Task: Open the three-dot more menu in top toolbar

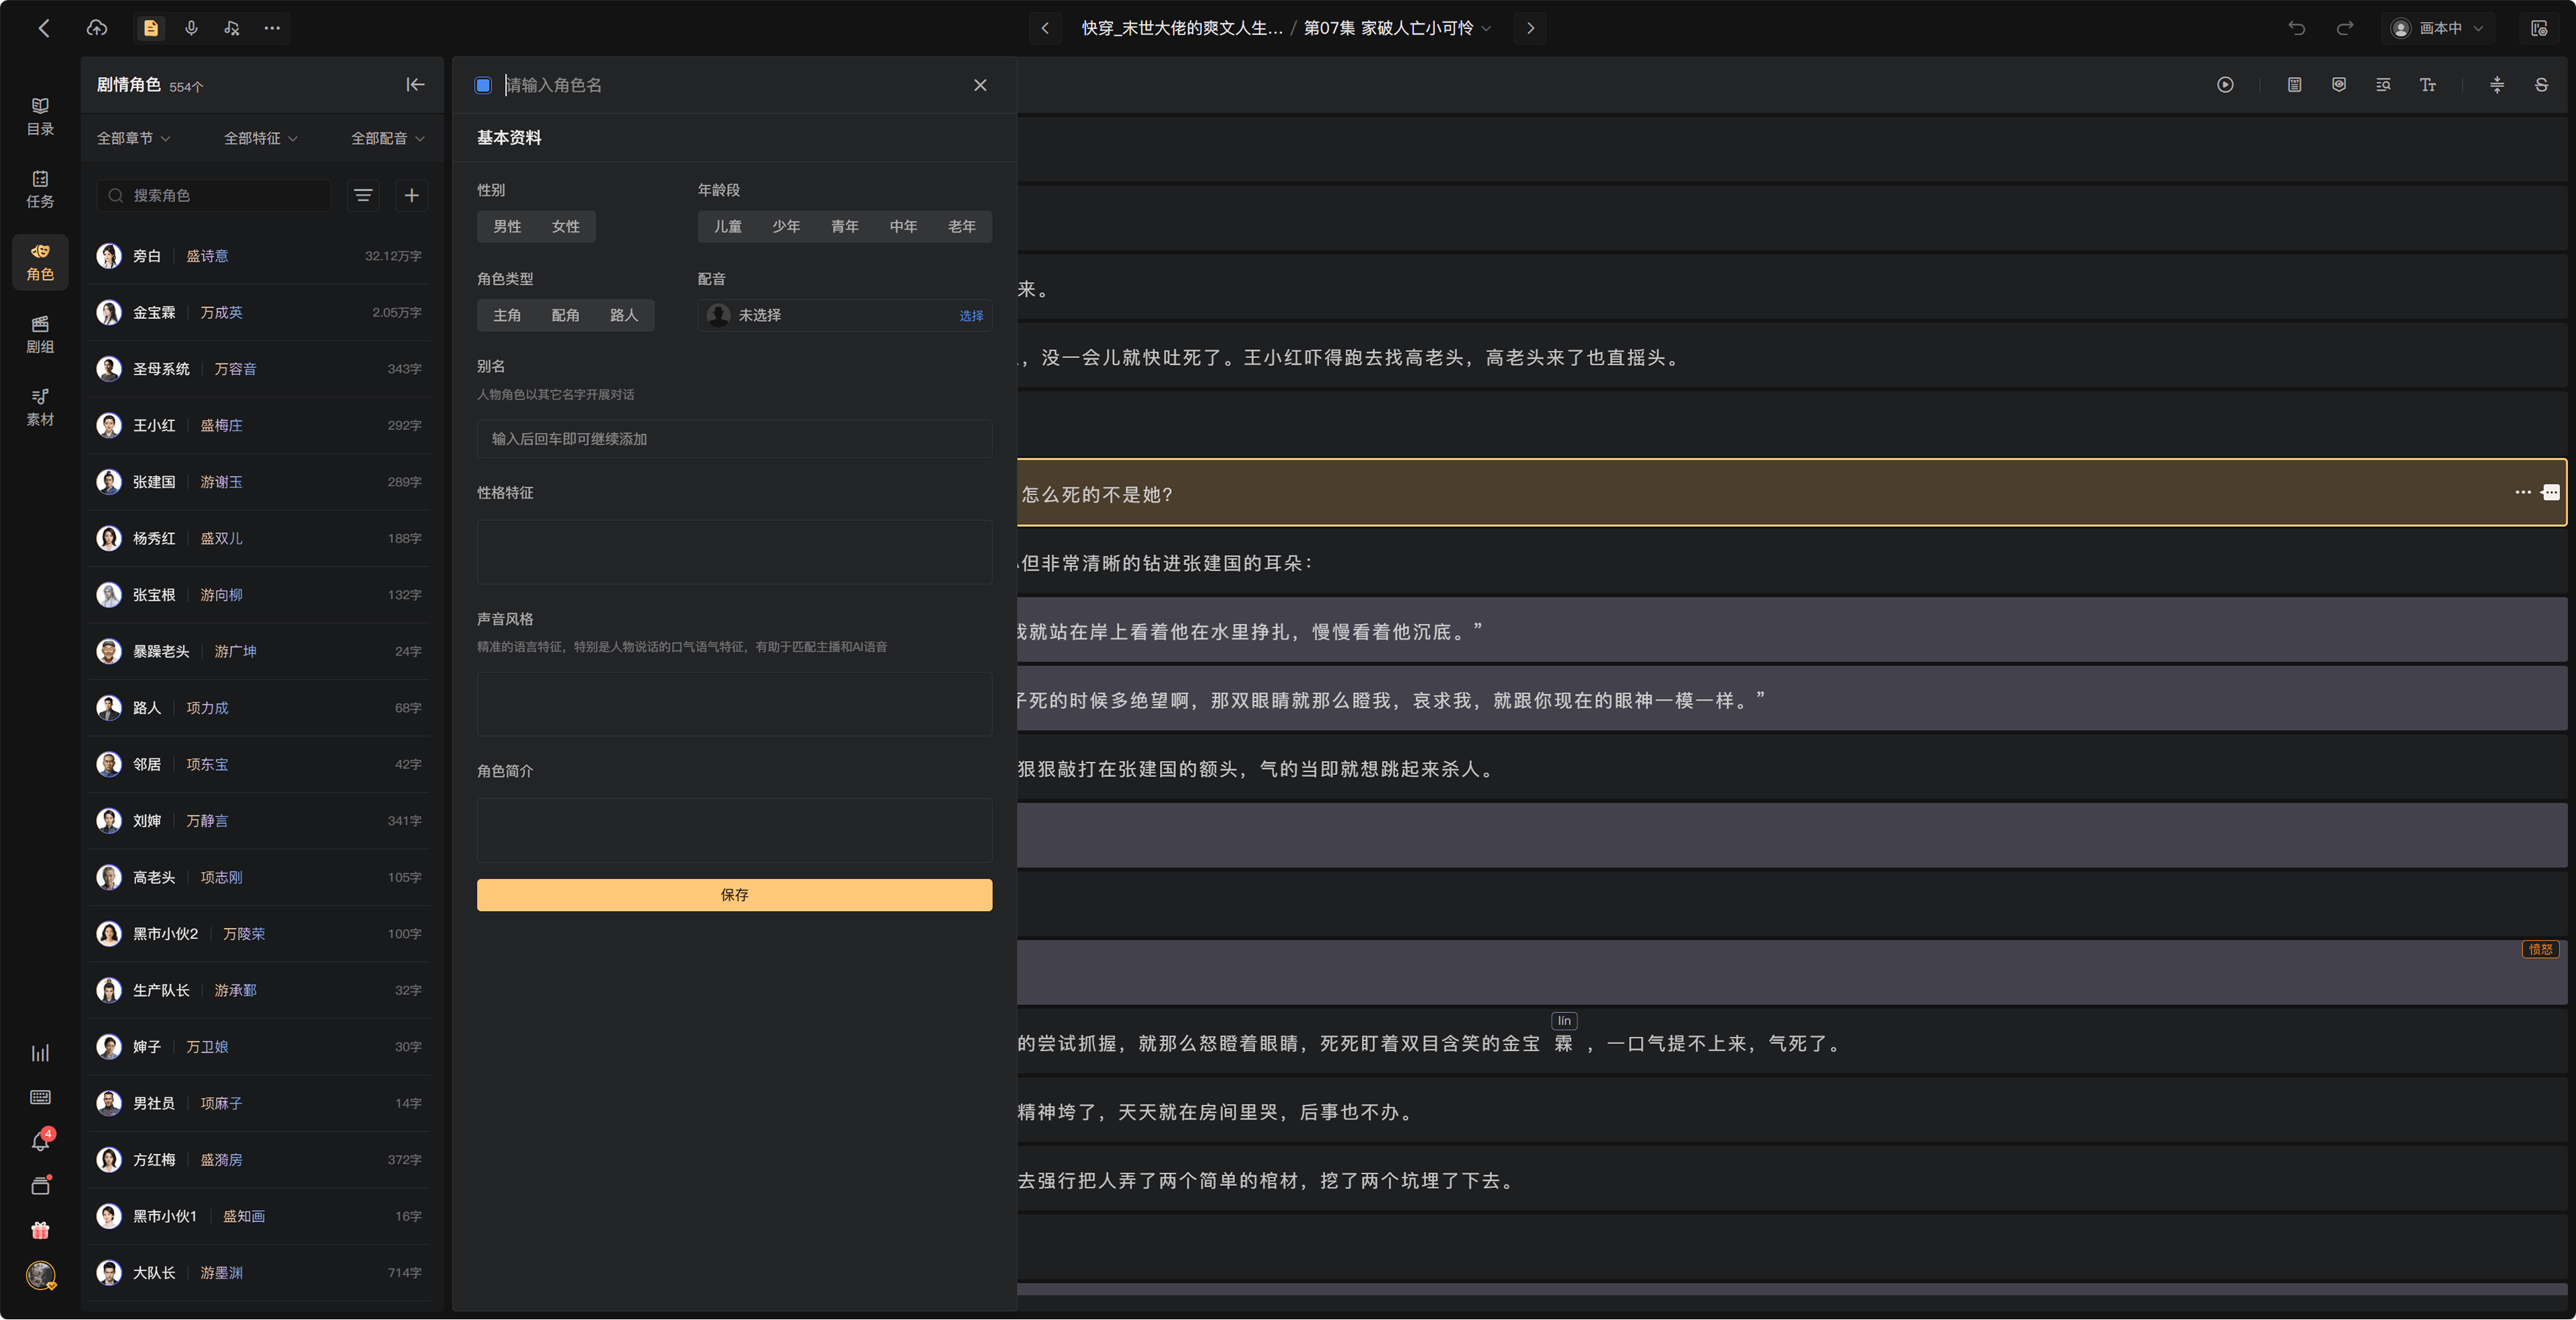Action: coord(272,28)
